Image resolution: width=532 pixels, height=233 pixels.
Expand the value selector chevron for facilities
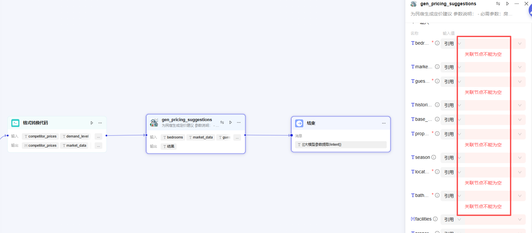pos(520,219)
